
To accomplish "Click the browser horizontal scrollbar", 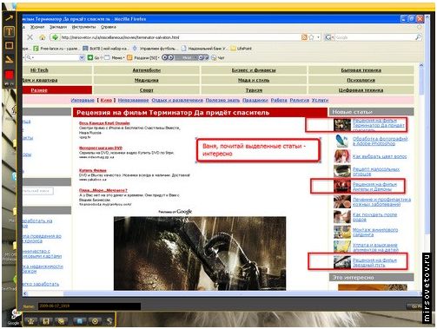I will click(x=222, y=293).
